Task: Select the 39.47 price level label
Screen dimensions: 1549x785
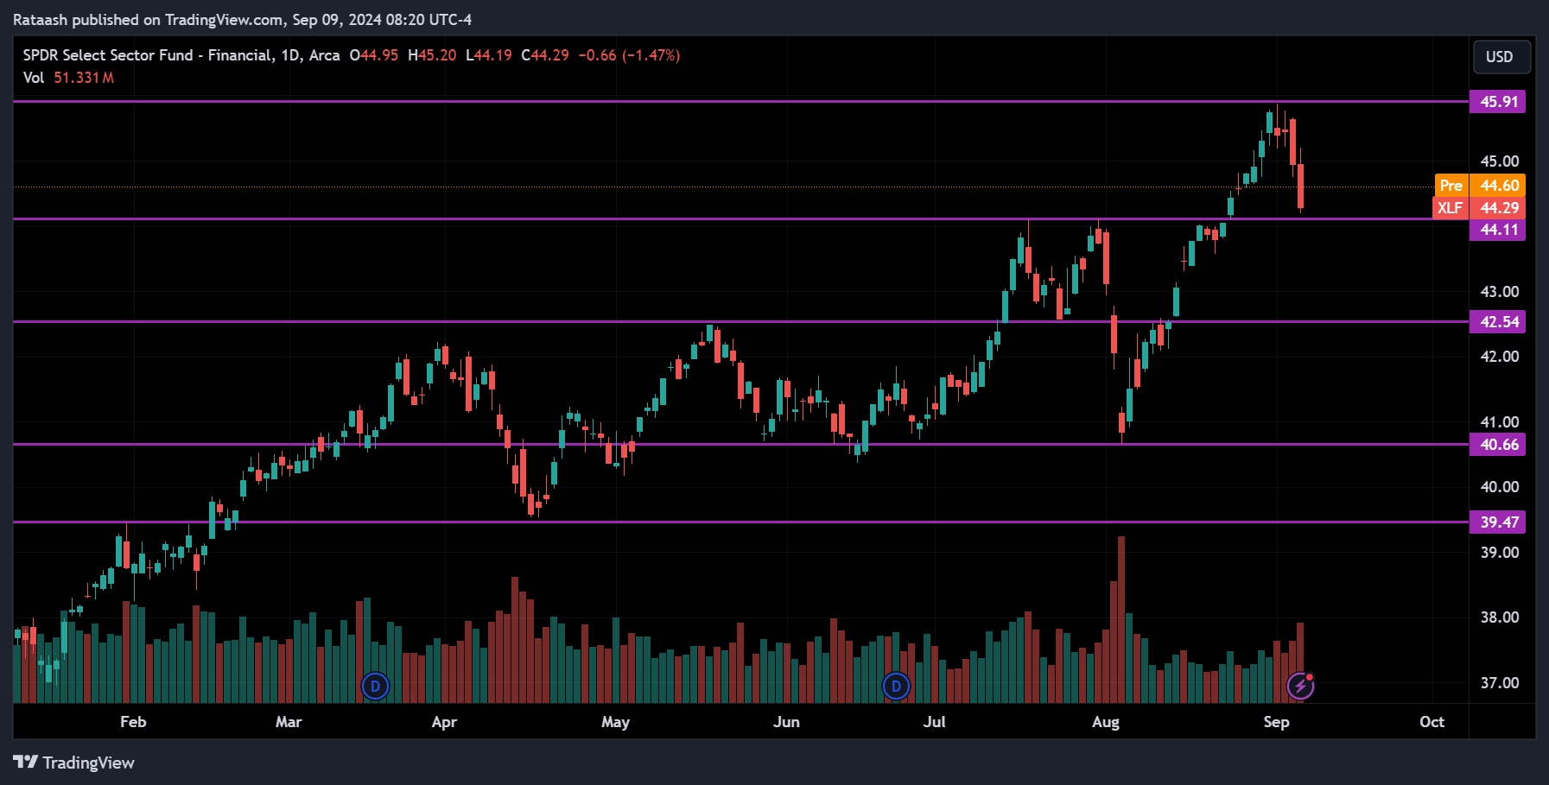Action: pyautogui.click(x=1498, y=522)
